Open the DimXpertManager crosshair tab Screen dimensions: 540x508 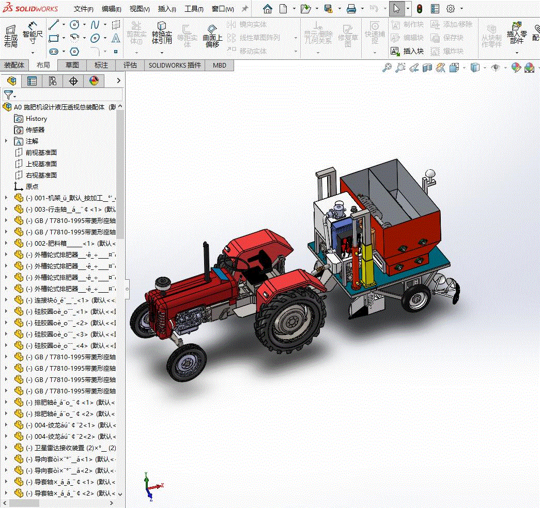(x=73, y=81)
